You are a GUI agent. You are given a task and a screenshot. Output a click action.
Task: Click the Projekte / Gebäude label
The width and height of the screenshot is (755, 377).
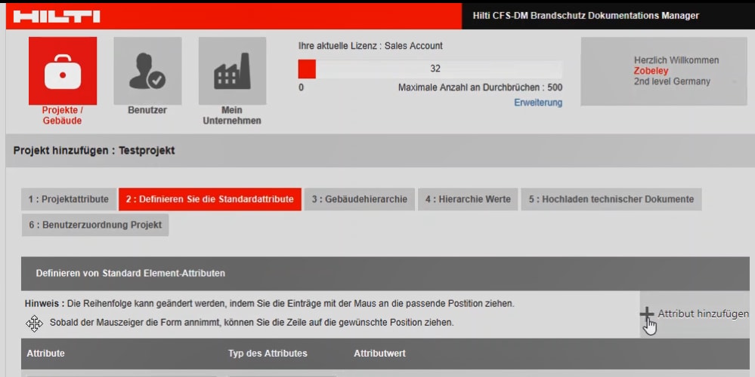pyautogui.click(x=62, y=115)
